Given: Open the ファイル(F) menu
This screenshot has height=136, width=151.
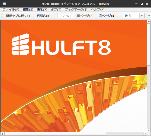Looking at the screenshot, I should tap(11, 10).
